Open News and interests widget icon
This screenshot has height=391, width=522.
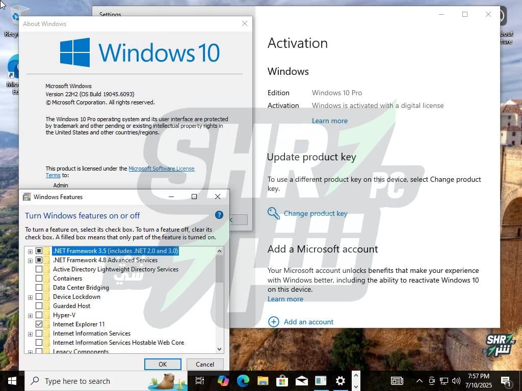397,381
